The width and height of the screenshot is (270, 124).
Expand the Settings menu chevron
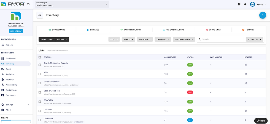29,105
